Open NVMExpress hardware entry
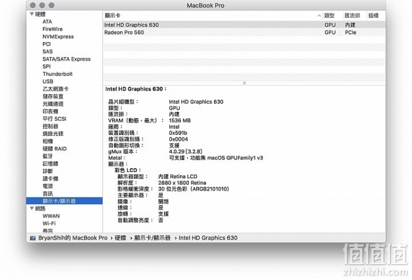The width and height of the screenshot is (412, 280). [x=58, y=37]
